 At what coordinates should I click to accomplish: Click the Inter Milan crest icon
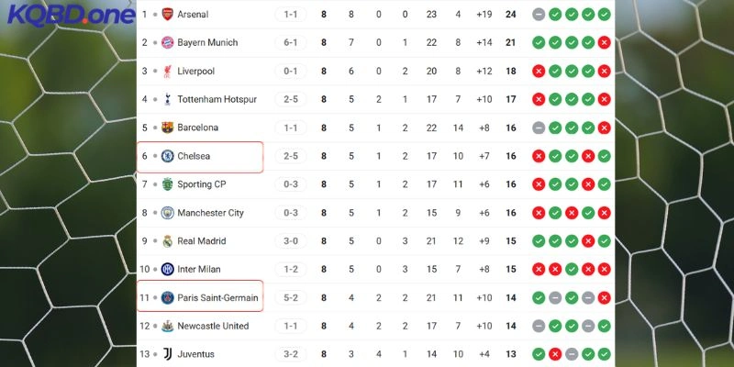167,270
